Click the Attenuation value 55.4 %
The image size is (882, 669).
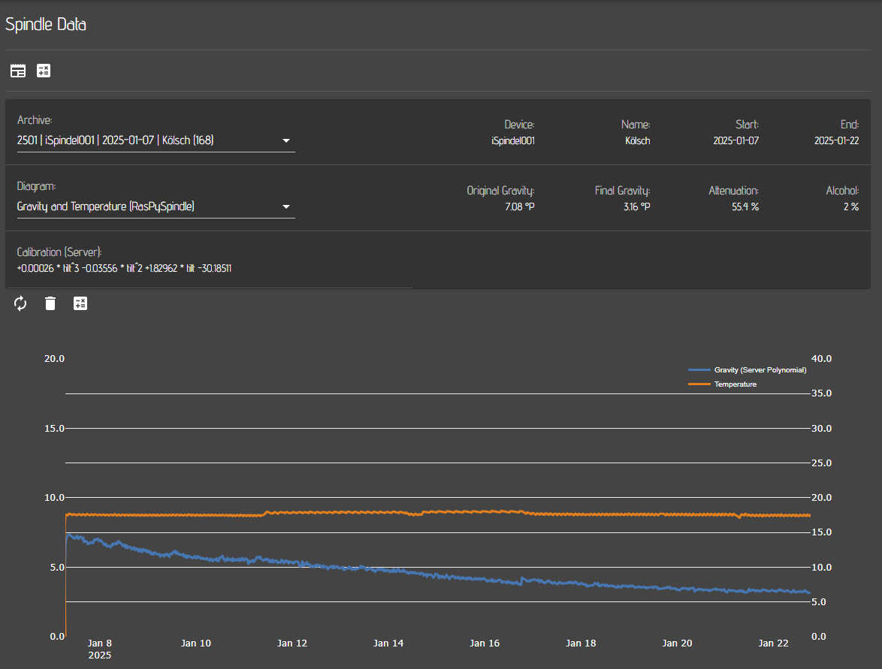(745, 206)
